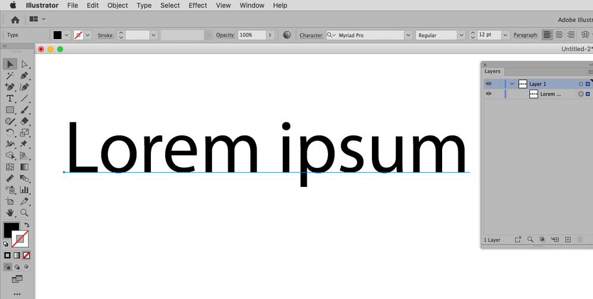Click Layer 1 target circle
The height and width of the screenshot is (299, 593).
pyautogui.click(x=581, y=84)
